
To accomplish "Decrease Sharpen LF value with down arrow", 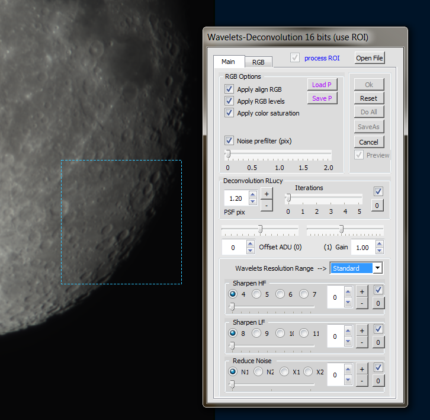I will (x=348, y=342).
